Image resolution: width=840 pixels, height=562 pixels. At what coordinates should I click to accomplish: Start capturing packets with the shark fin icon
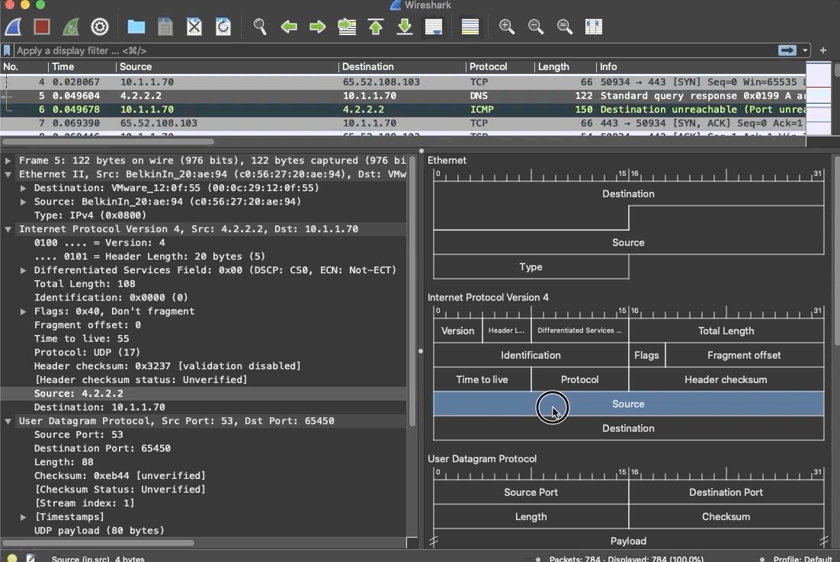14,26
